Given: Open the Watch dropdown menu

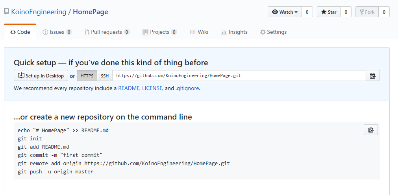Looking at the screenshot, I should [285, 12].
